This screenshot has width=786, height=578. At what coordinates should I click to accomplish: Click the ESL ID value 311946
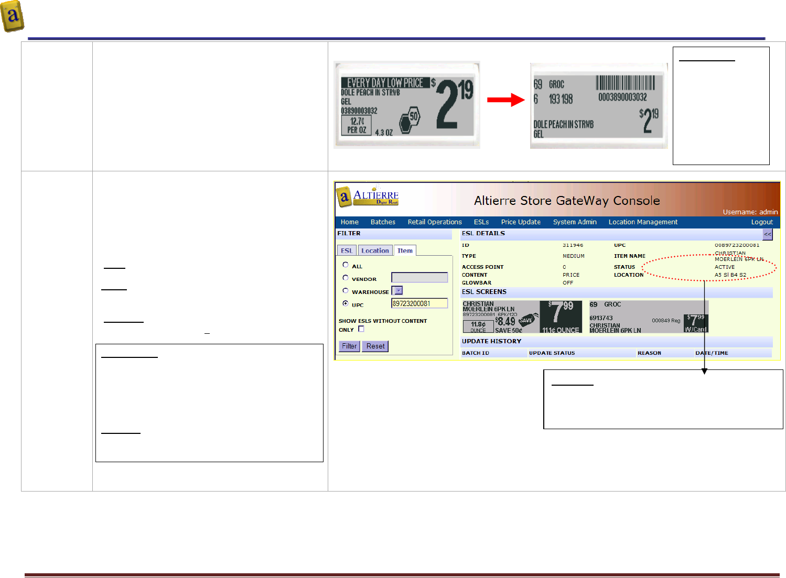pos(573,245)
